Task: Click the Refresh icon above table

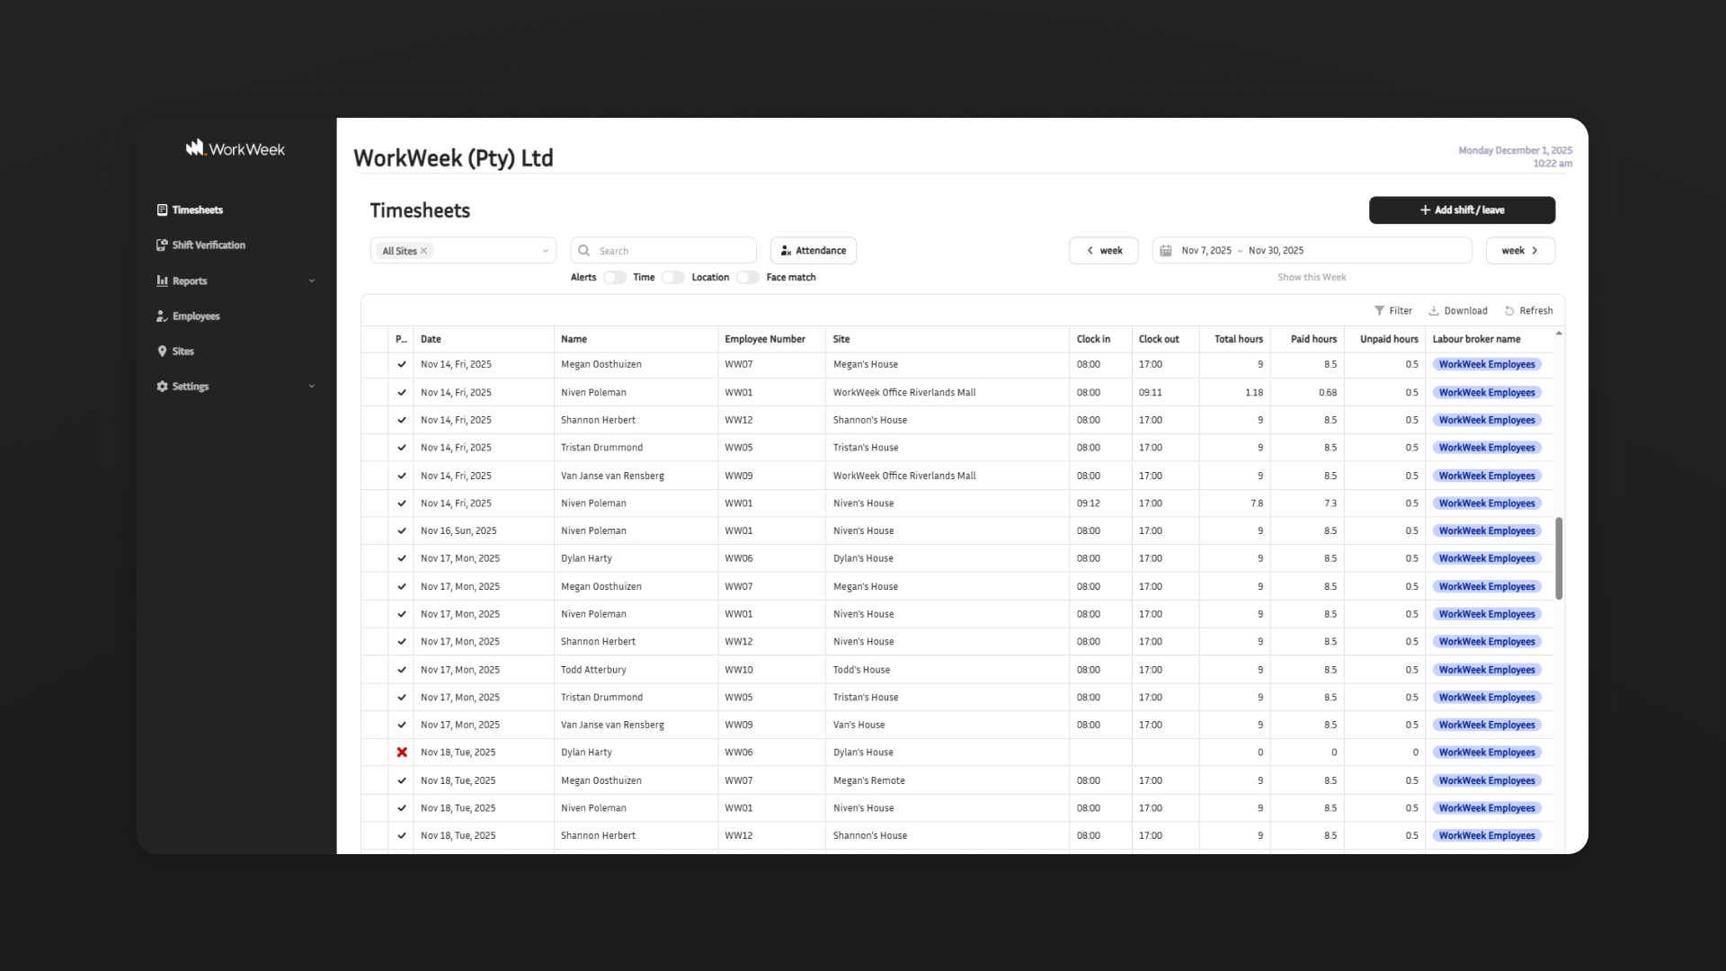Action: click(1509, 311)
